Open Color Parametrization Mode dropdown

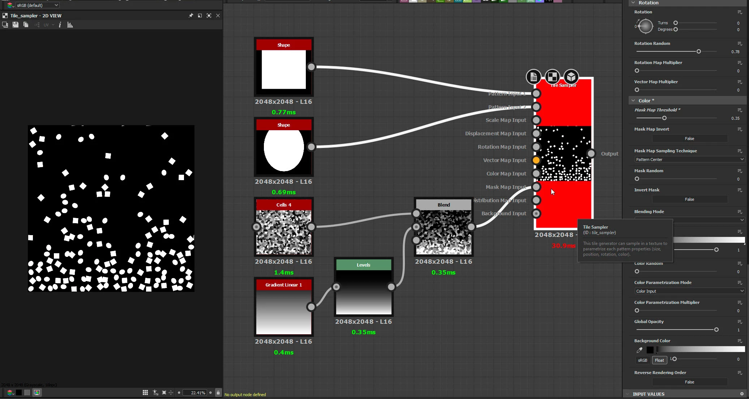[x=689, y=291]
